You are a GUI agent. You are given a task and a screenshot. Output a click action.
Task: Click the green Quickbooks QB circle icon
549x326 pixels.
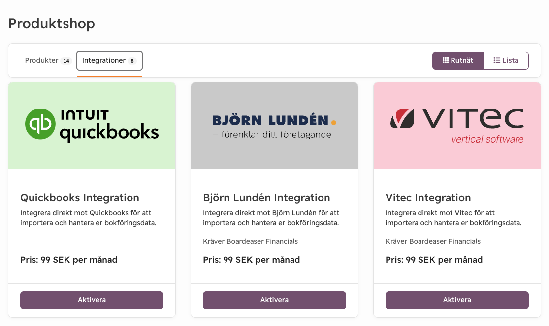[x=40, y=124]
